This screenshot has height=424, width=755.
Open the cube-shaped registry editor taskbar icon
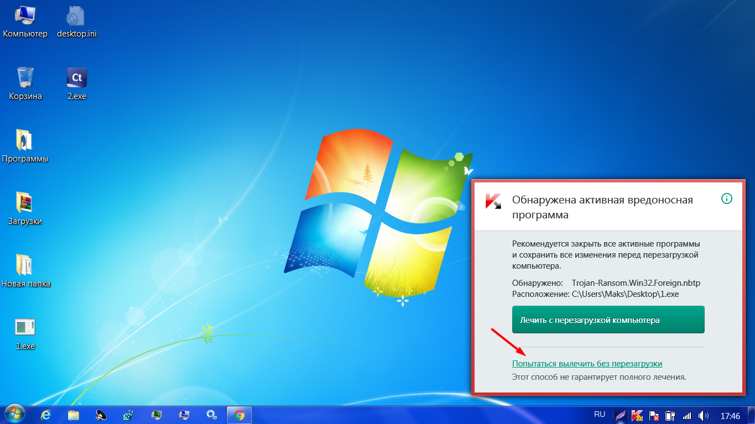click(x=129, y=415)
